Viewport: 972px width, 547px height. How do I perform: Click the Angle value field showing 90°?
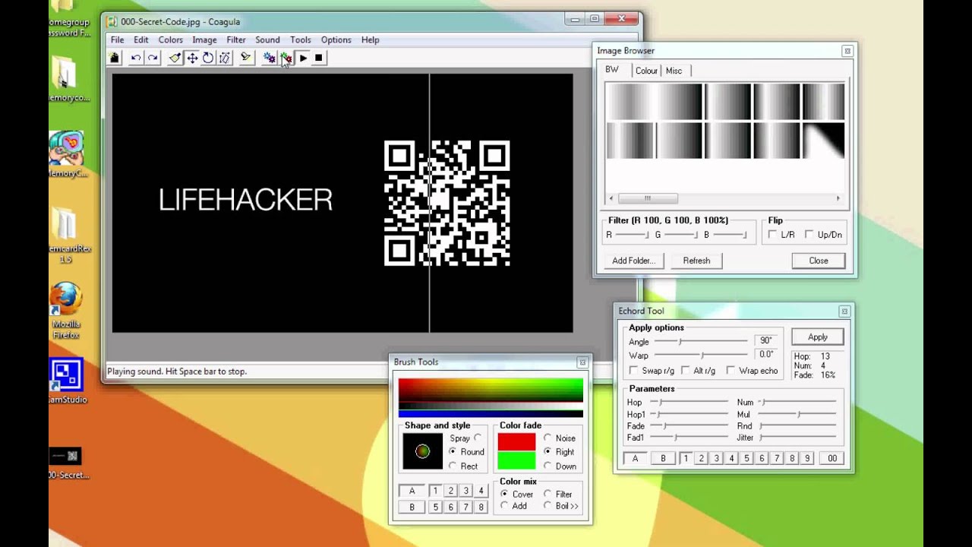(x=765, y=340)
